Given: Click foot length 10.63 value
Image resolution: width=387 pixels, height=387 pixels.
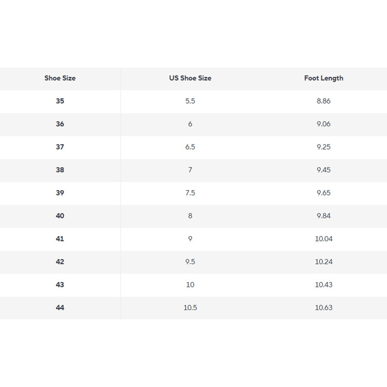Looking at the screenshot, I should pos(324,308).
